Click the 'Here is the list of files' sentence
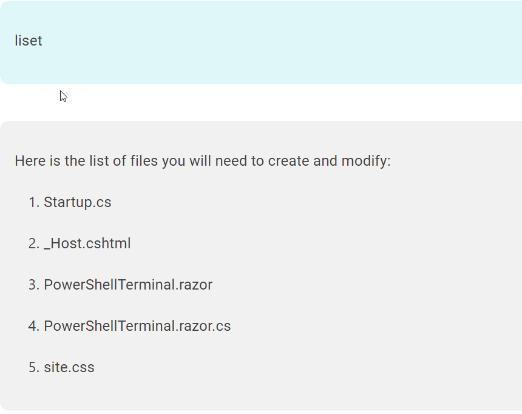 click(x=203, y=161)
